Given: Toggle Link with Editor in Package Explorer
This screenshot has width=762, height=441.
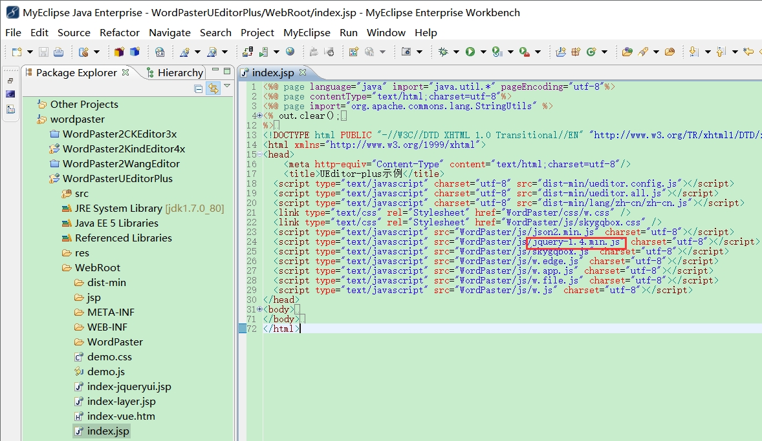Looking at the screenshot, I should (x=213, y=88).
